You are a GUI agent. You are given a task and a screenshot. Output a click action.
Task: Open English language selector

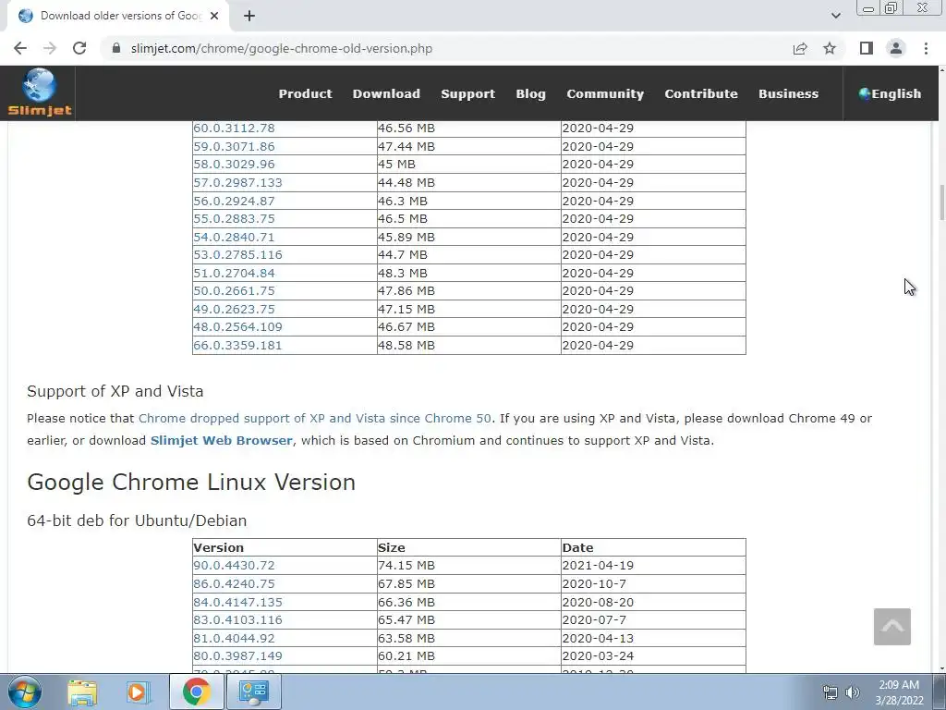890,93
